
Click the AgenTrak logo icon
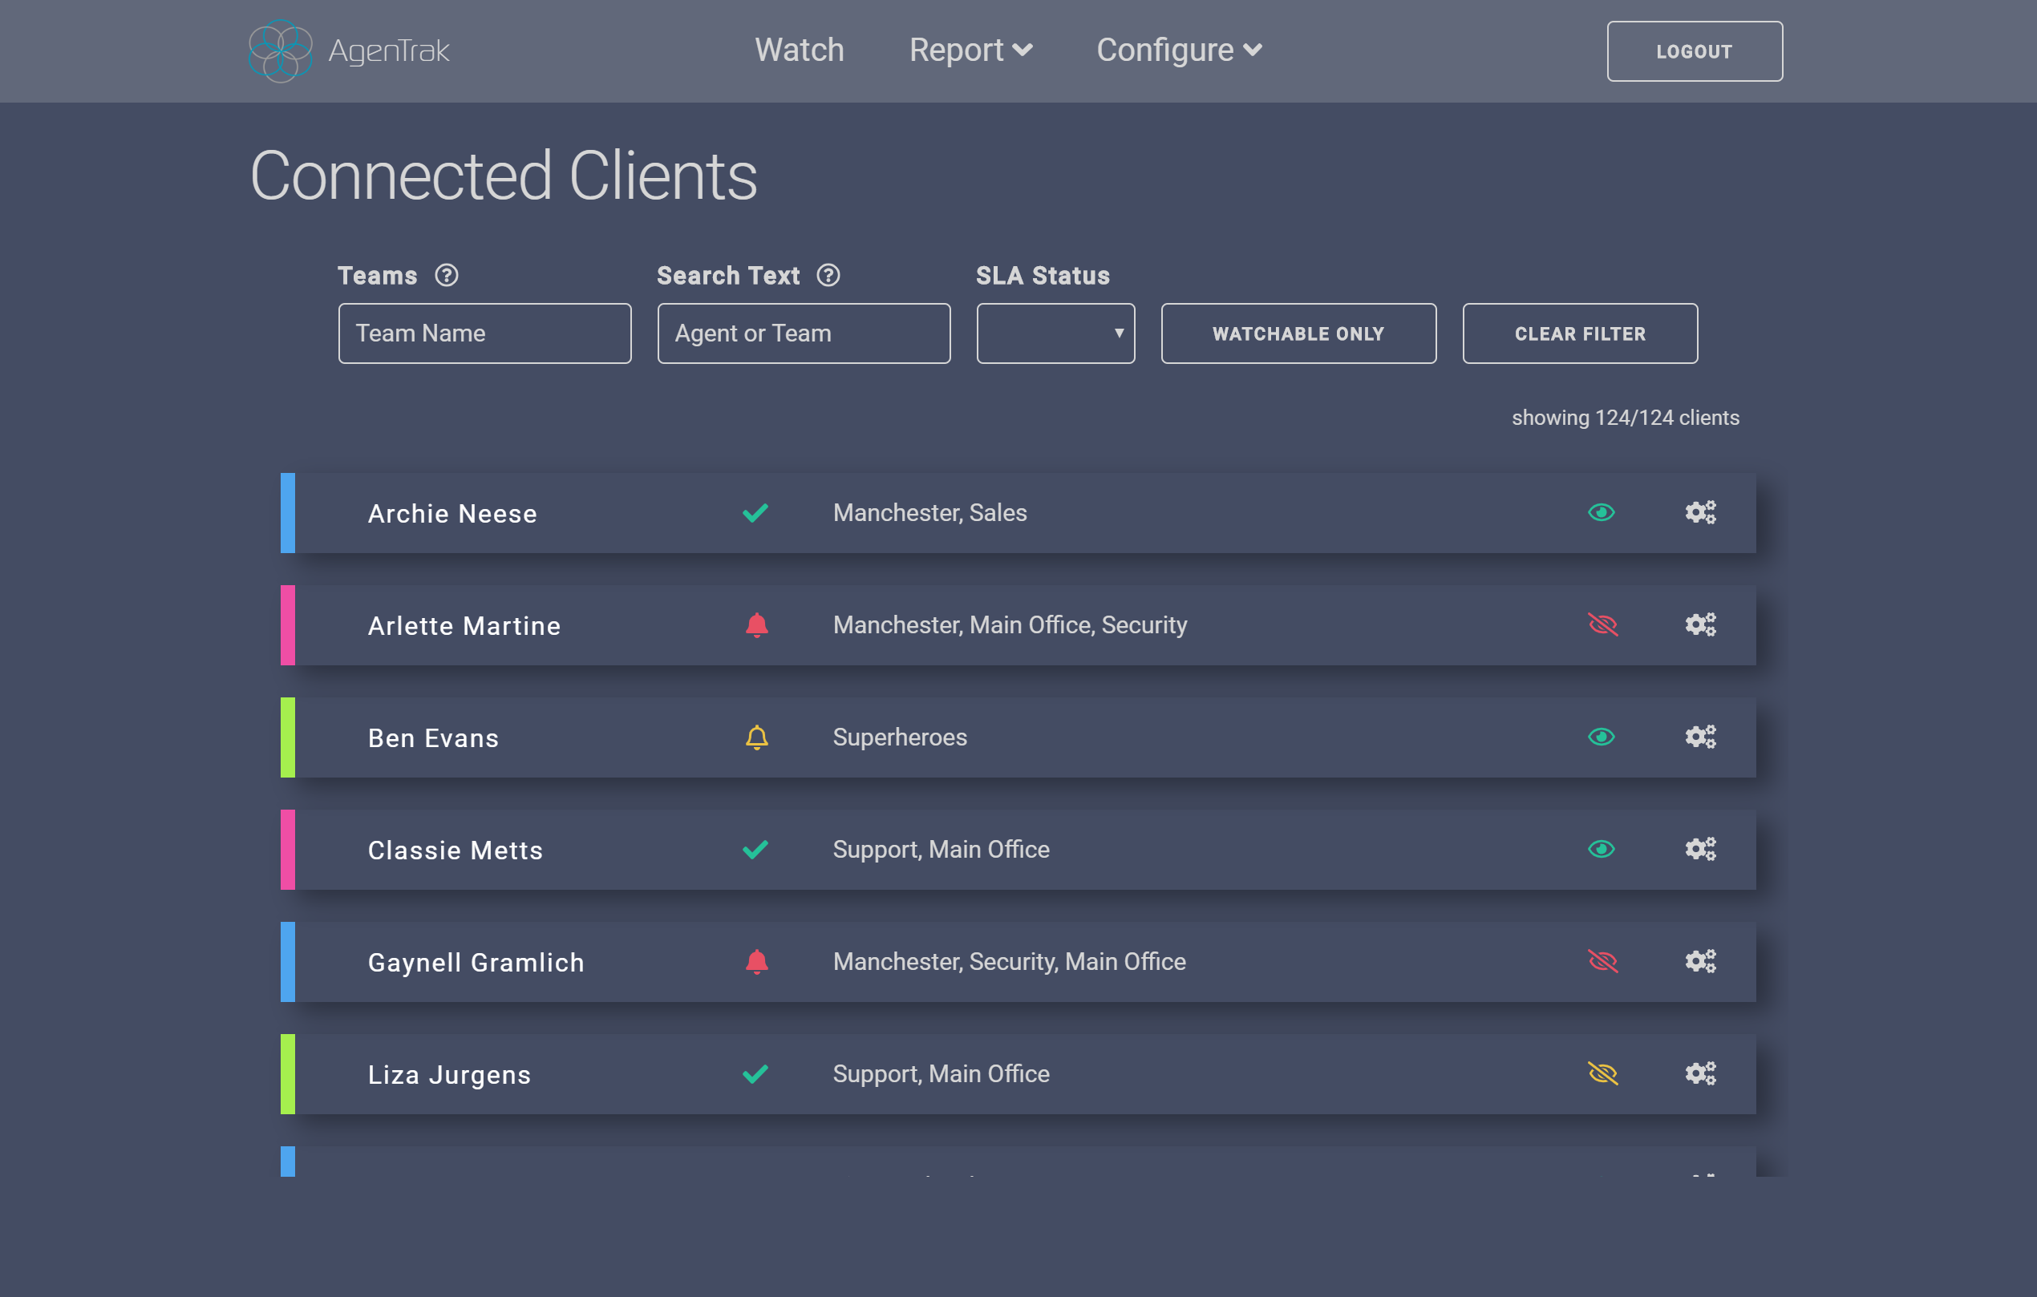pos(280,51)
